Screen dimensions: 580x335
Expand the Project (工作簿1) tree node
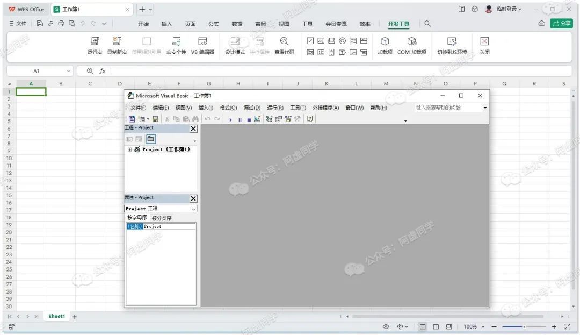[129, 149]
